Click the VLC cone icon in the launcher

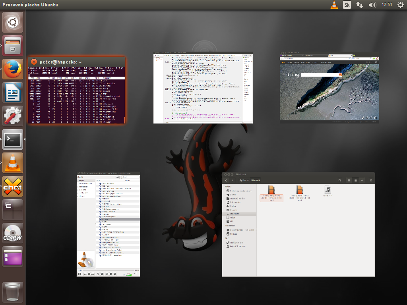coord(13,162)
